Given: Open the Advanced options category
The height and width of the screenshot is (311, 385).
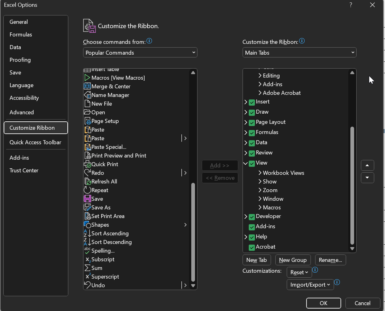Looking at the screenshot, I should point(36,112).
